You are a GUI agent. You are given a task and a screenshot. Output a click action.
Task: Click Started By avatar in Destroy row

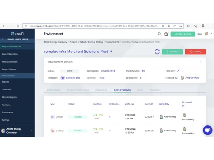point(161,131)
